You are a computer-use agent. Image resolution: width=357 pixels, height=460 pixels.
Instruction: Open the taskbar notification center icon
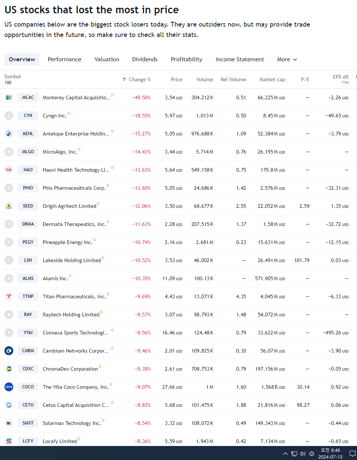pyautogui.click(x=352, y=454)
